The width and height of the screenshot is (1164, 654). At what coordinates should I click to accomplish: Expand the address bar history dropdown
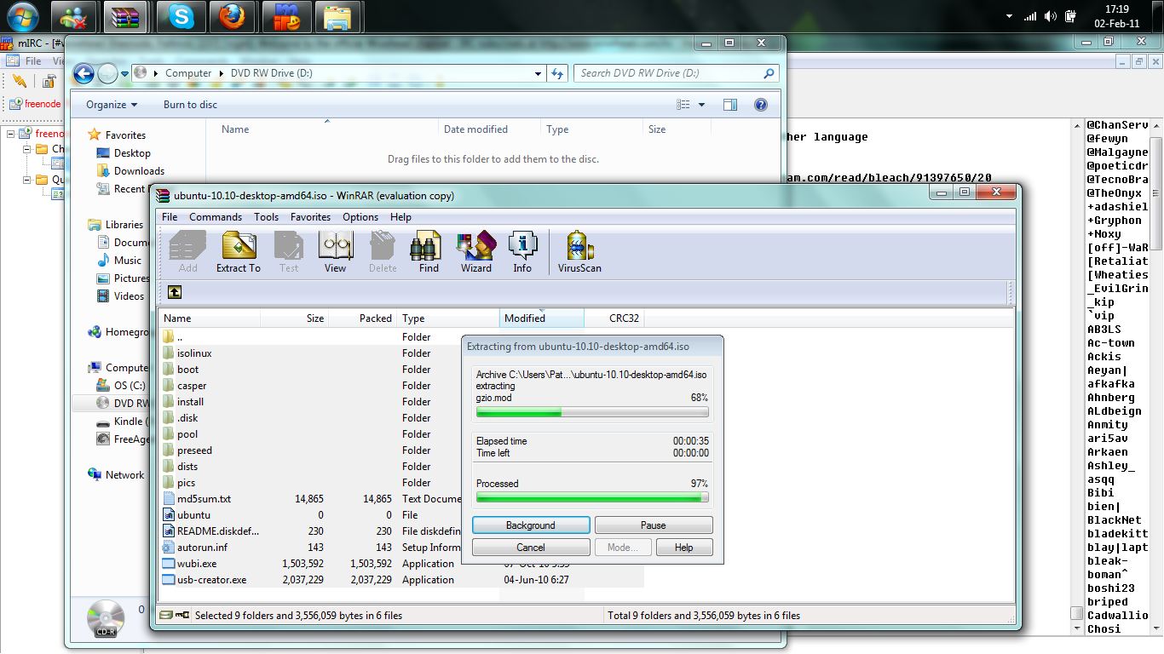click(538, 74)
